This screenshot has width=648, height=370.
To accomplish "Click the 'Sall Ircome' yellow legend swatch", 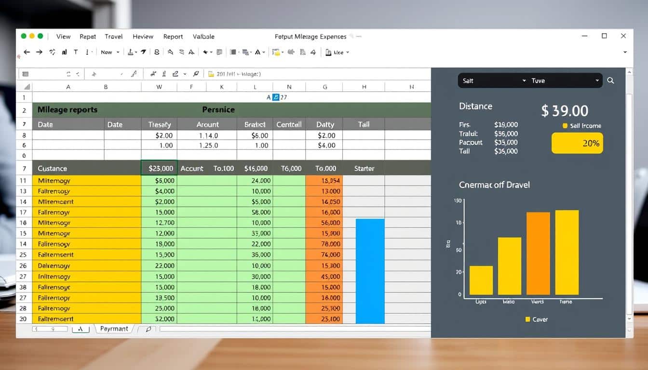I will click(565, 126).
